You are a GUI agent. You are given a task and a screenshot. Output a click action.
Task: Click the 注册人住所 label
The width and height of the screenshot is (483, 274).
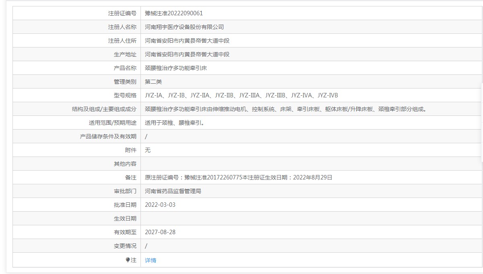(x=122, y=41)
